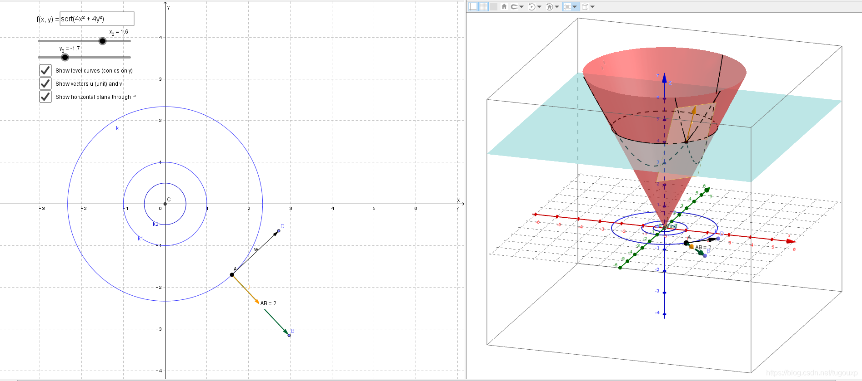862x381 pixels.
Task: Open the point capturing dropdown arrow
Action: [x=521, y=7]
